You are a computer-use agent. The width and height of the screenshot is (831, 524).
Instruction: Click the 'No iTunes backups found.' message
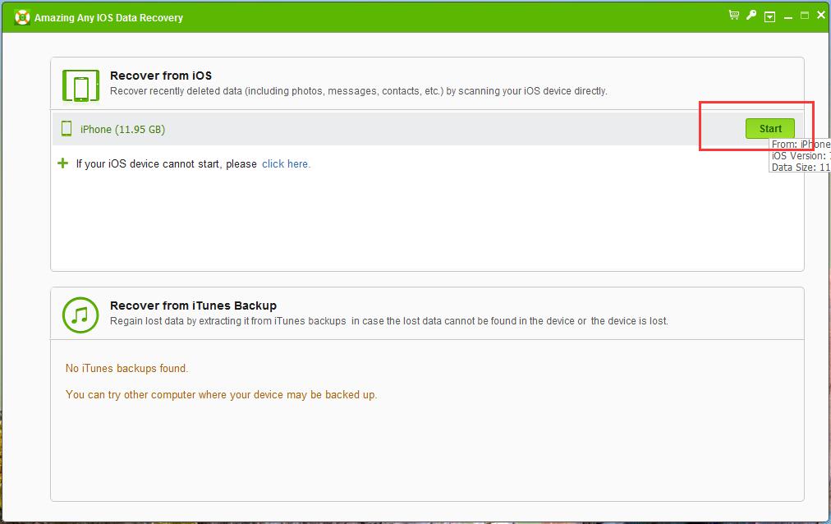126,368
